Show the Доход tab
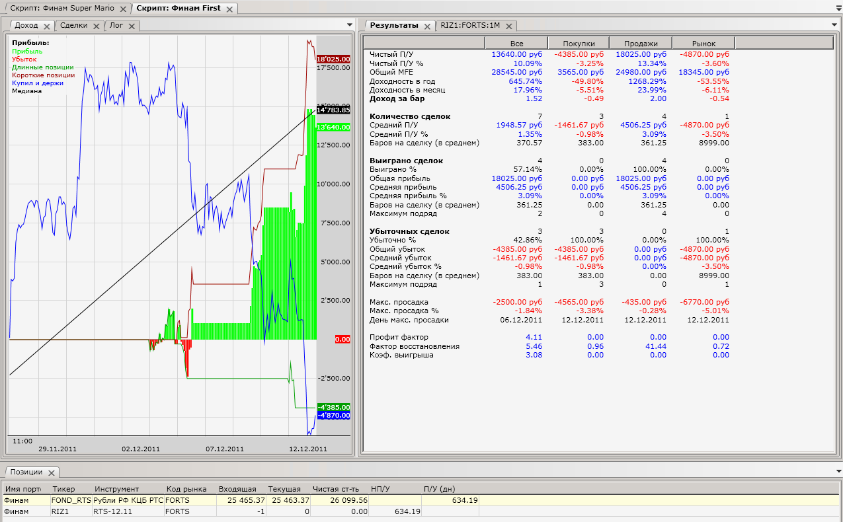The width and height of the screenshot is (843, 522). pyautogui.click(x=26, y=25)
